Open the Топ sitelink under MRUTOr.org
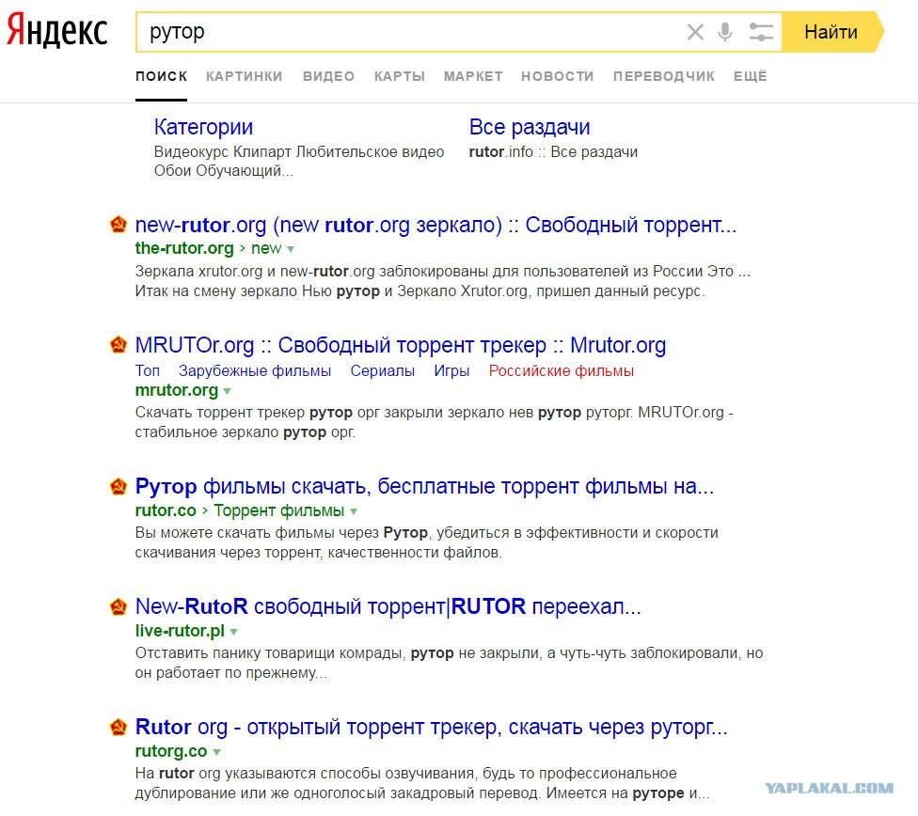This screenshot has width=918, height=816. 148,371
